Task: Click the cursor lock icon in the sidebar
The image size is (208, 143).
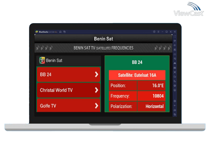Action: point(175,50)
